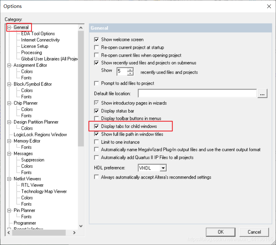Collapse the Block/Symbol Editor node
The height and width of the screenshot is (245, 276).
tap(9, 84)
